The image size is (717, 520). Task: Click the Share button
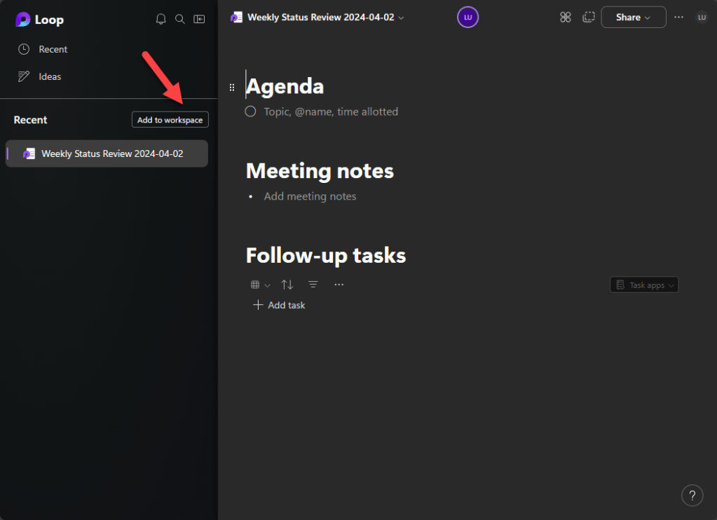(633, 18)
